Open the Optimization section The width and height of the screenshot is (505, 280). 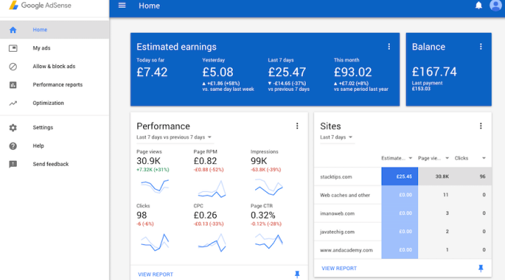[55, 103]
